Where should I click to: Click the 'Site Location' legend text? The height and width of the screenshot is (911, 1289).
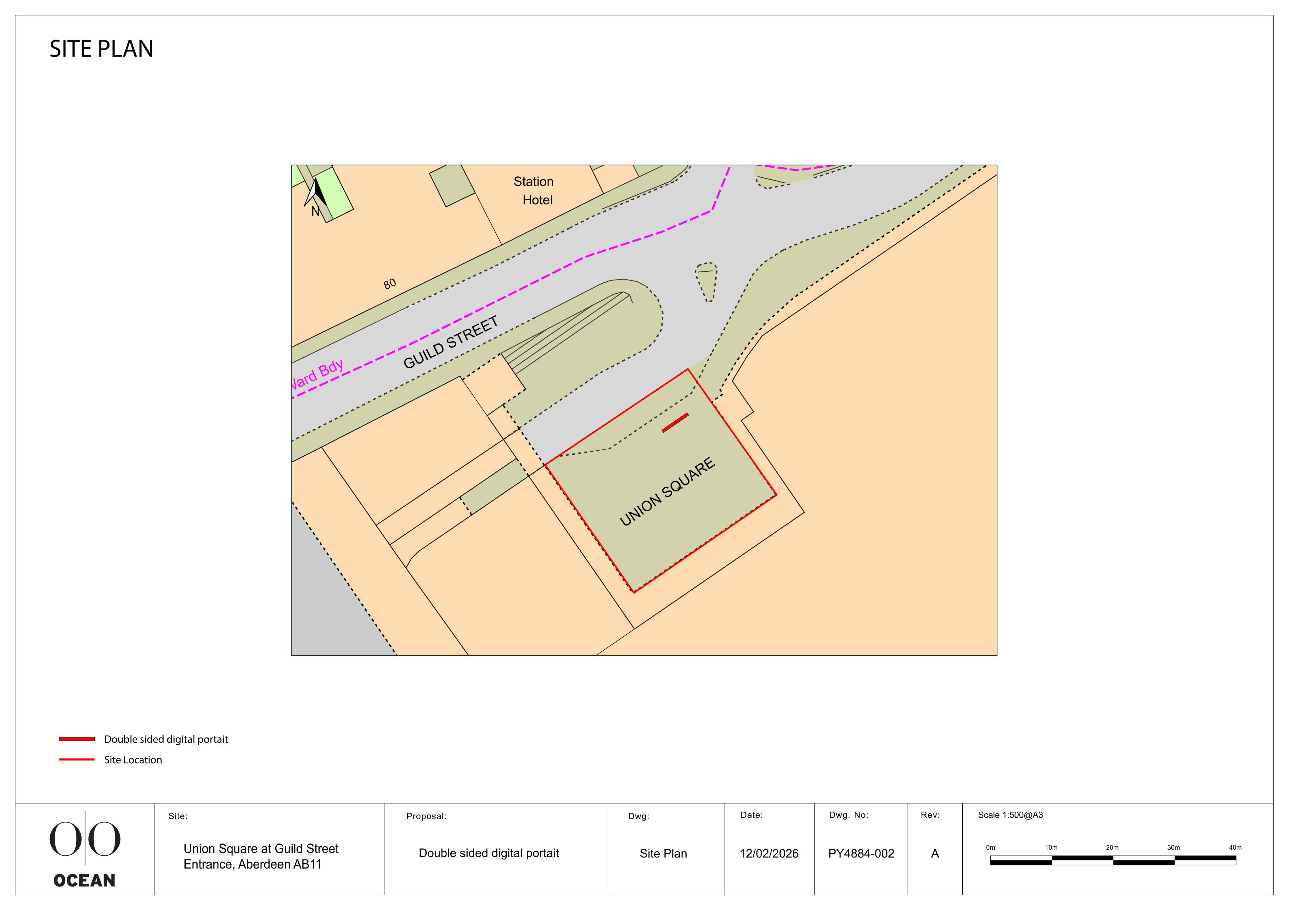tap(133, 759)
